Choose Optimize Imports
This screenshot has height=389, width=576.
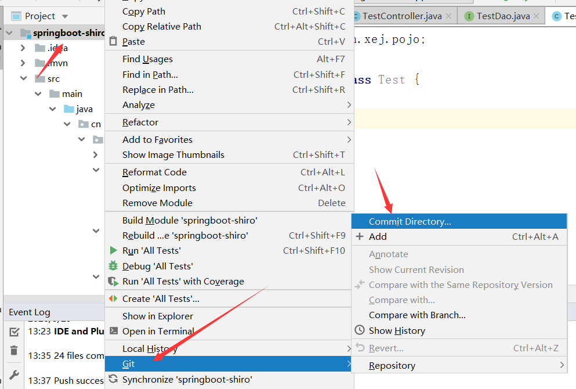click(x=229, y=188)
